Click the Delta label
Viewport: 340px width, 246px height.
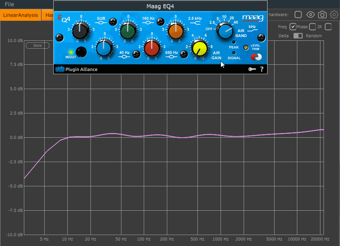tap(284, 36)
